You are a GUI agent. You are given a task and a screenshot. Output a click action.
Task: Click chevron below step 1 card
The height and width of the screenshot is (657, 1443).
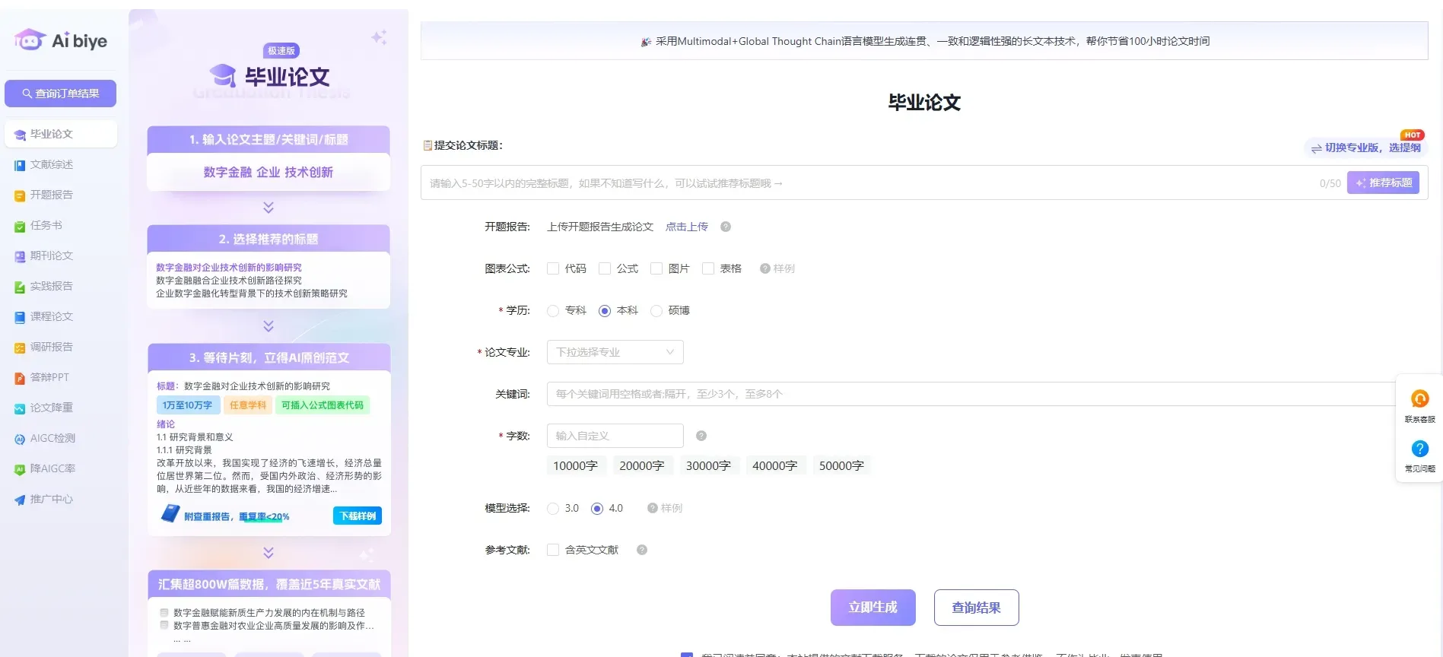pos(269,208)
